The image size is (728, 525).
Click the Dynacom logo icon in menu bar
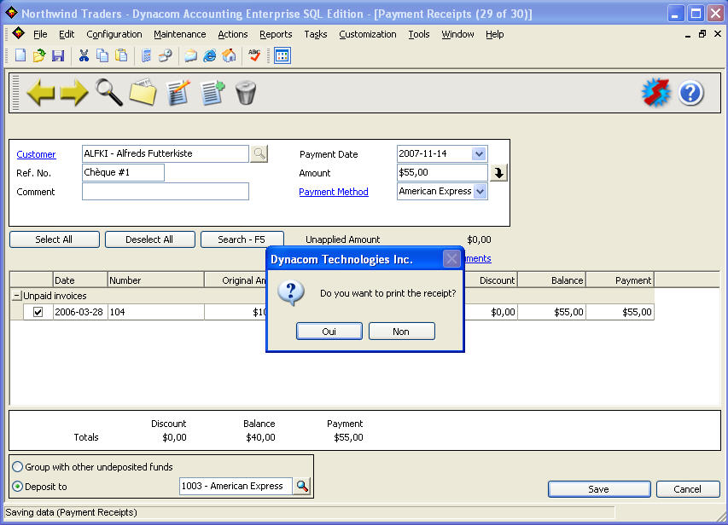click(19, 34)
